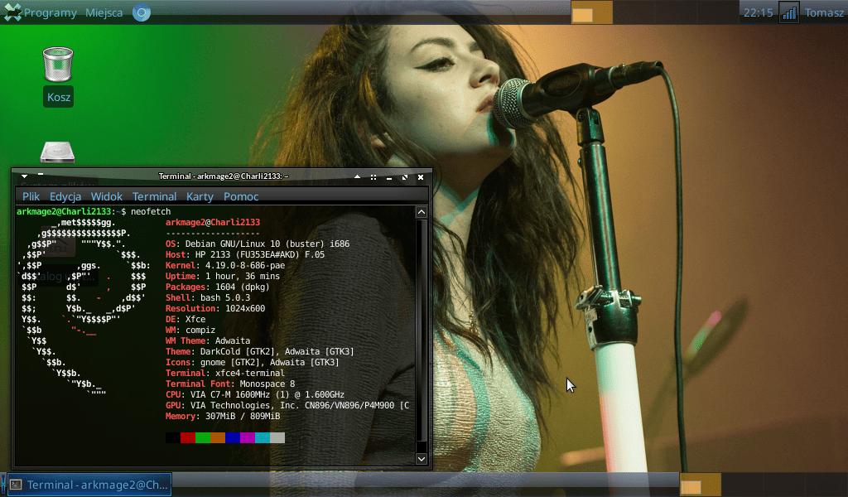Click the Chromium browser launcher in top panel

142,12
